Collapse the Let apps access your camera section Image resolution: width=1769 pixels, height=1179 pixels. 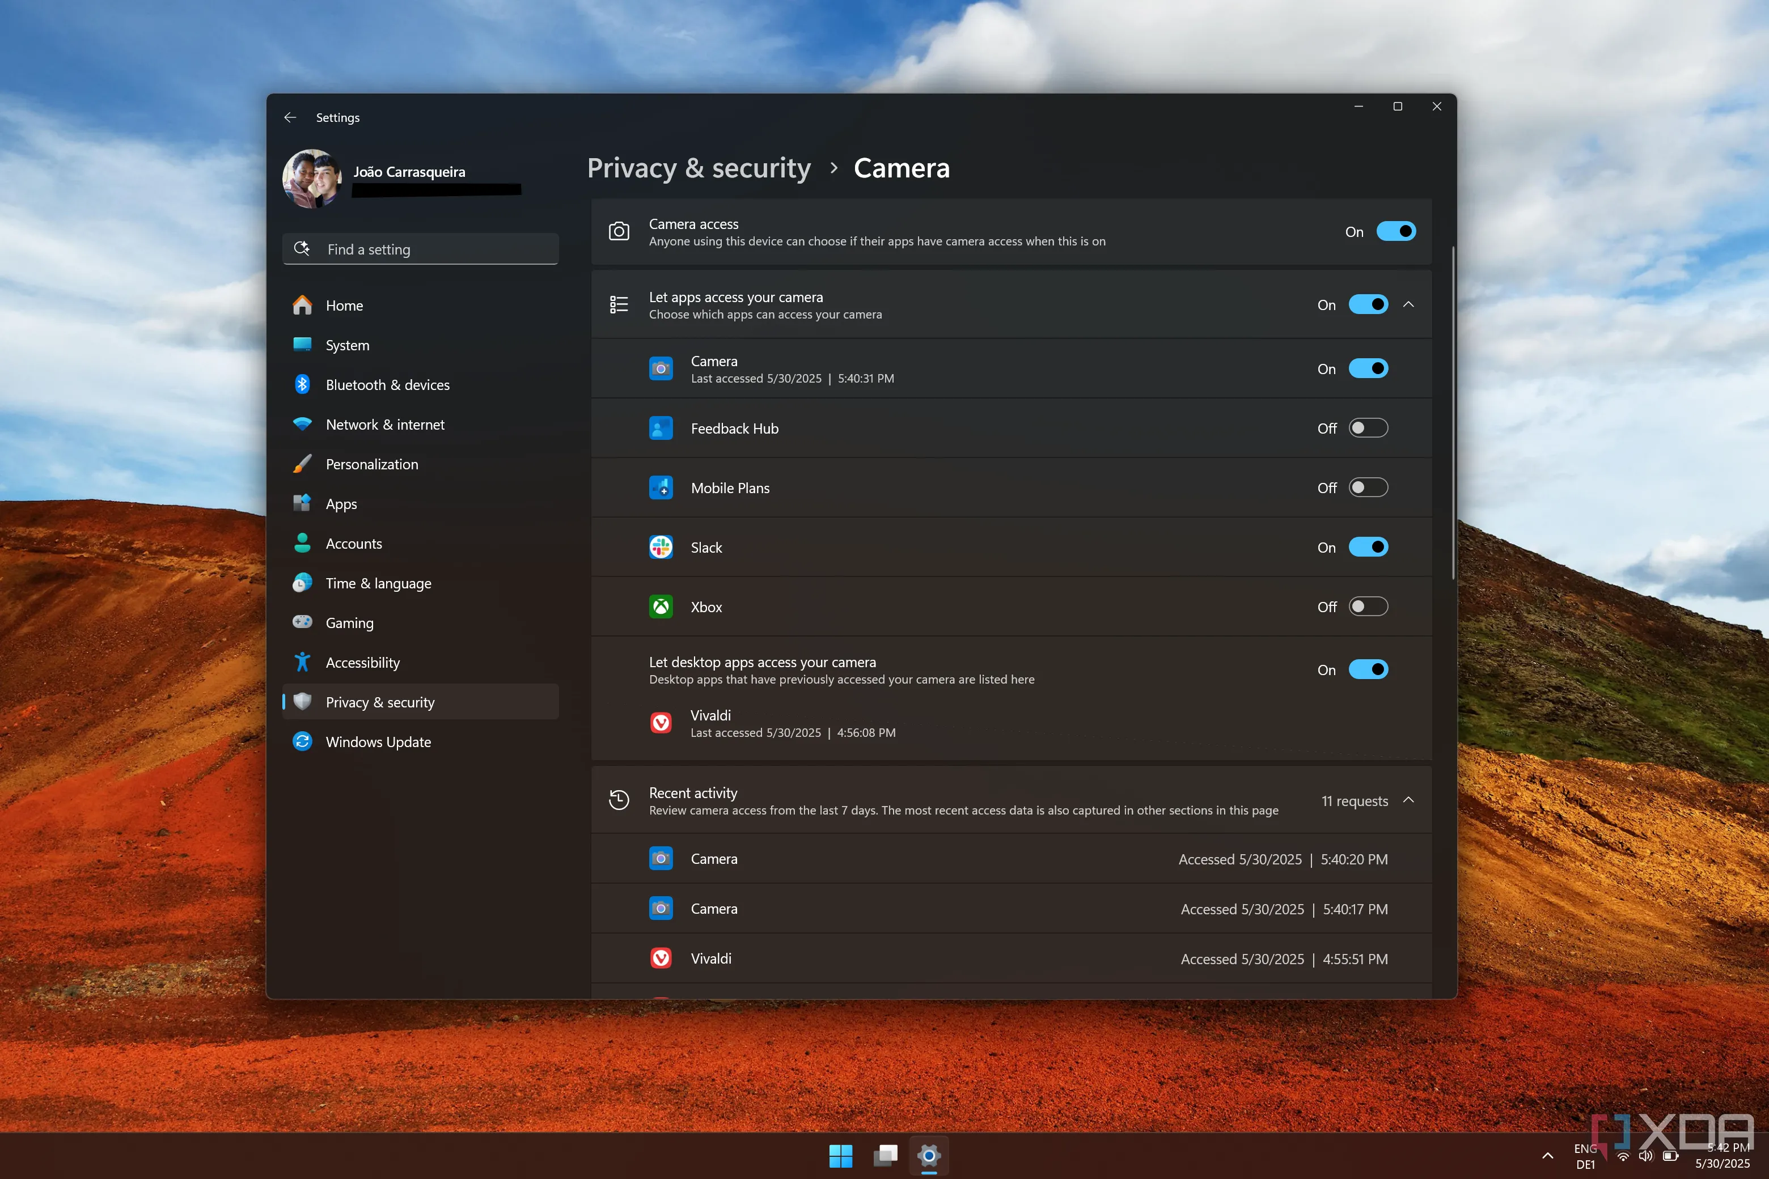(1409, 304)
